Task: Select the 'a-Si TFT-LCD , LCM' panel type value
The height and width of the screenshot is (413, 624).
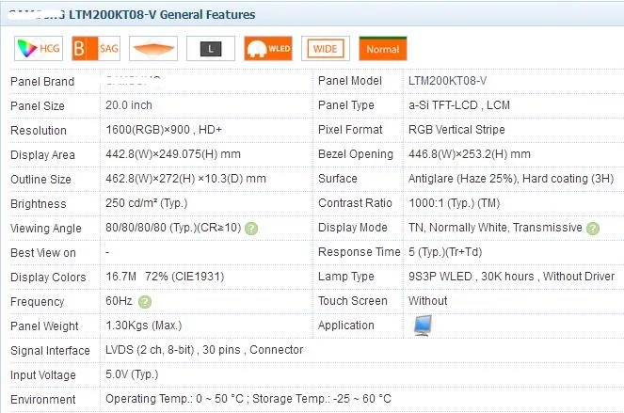Action: (459, 105)
